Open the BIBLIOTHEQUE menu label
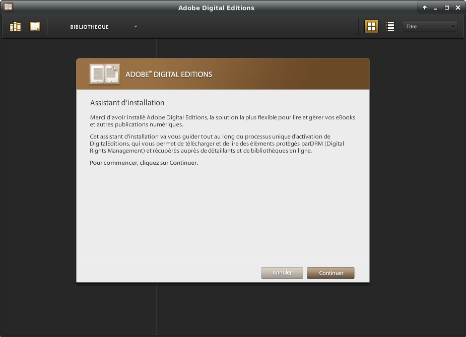Screen dimensions: 466x337 (x=90, y=27)
